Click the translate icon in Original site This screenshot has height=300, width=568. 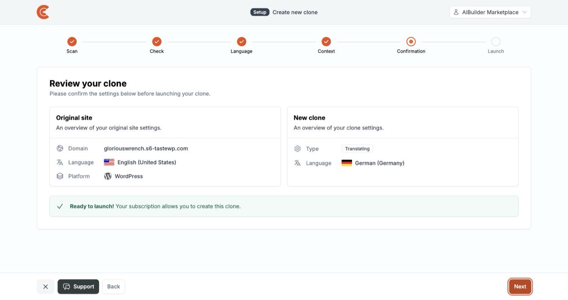pos(60,162)
